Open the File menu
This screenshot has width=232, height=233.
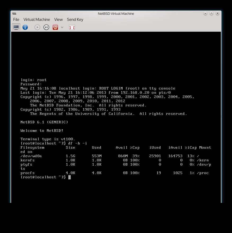[x=16, y=20]
